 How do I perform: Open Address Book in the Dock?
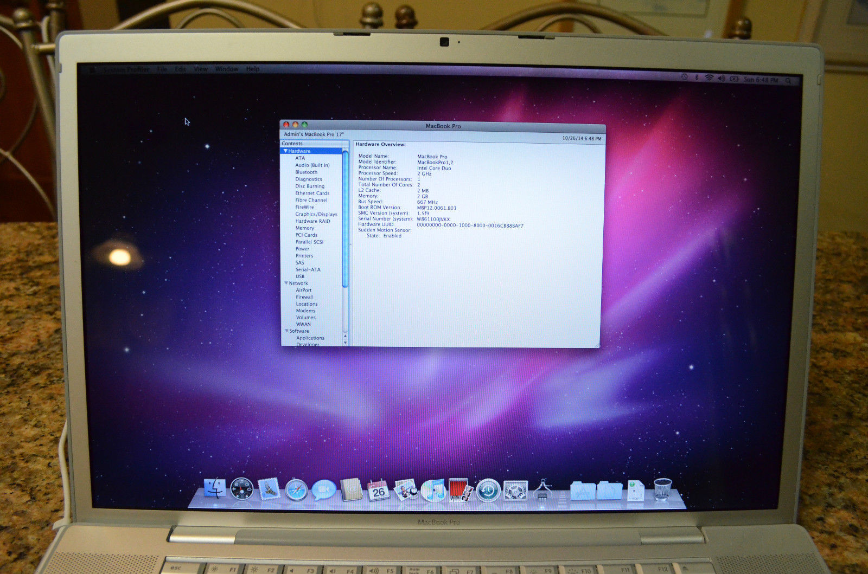351,490
